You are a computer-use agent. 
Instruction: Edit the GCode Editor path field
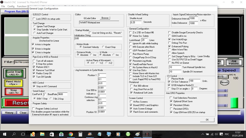click(99, 22)
